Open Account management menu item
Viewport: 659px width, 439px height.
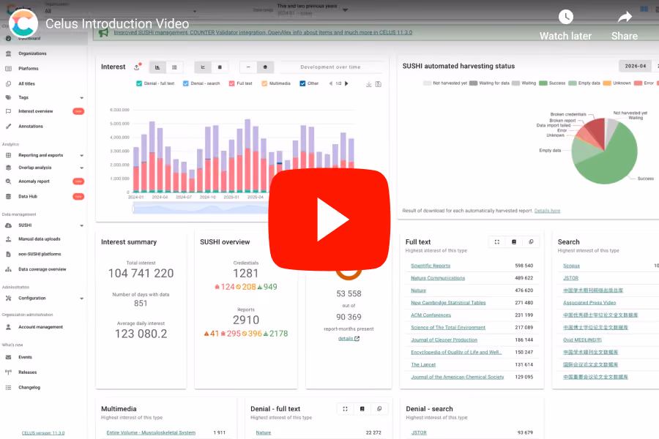(x=41, y=327)
